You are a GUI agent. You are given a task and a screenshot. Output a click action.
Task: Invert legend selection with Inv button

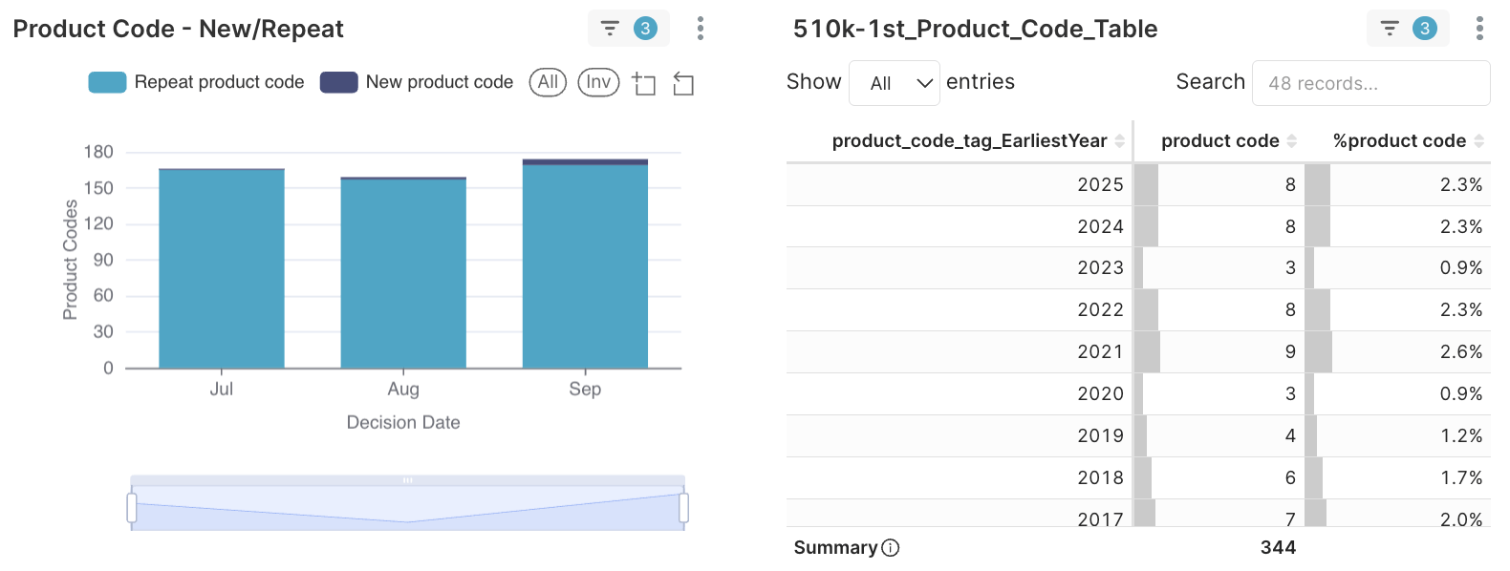(598, 82)
